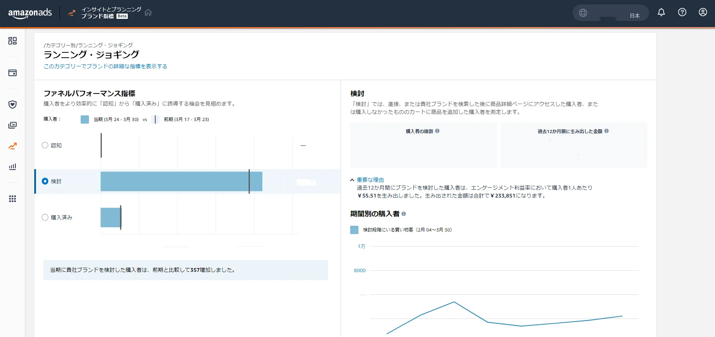
Task: Click the brand detailed metrics link
Action: [x=106, y=66]
